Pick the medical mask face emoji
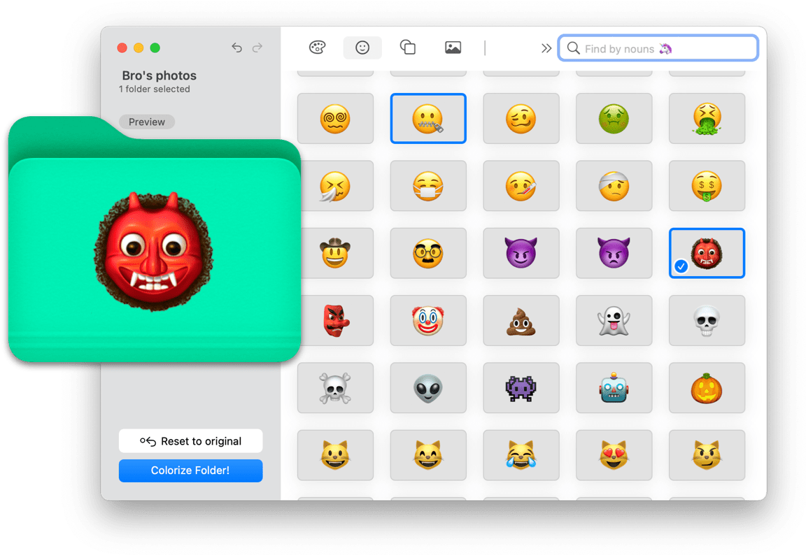Viewport: 806px width, 555px height. point(428,186)
